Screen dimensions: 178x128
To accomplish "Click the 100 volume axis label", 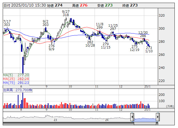I will [x=162, y=101].
